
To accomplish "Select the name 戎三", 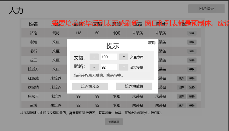I will pos(33,60).
